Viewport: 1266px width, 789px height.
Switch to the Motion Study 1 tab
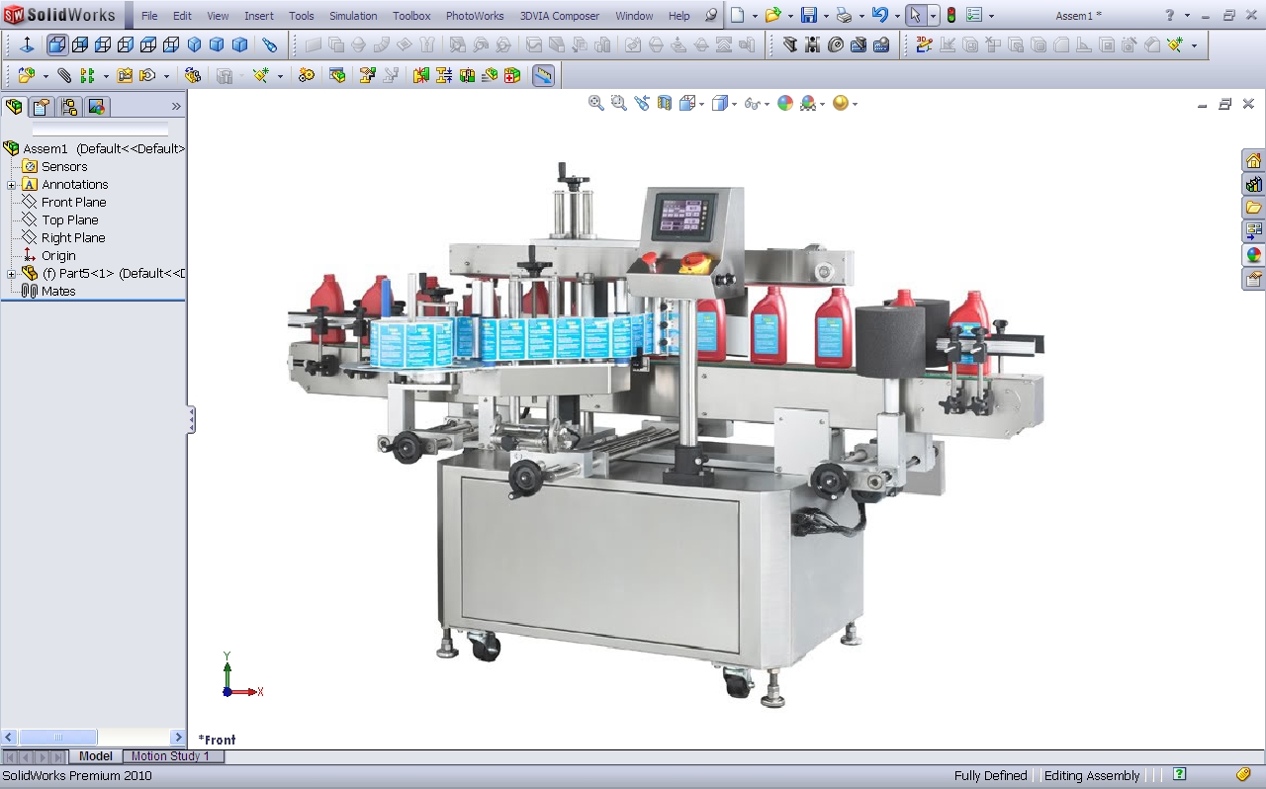coord(171,756)
